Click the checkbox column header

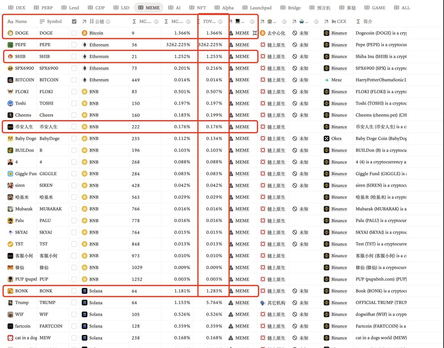click(74, 22)
